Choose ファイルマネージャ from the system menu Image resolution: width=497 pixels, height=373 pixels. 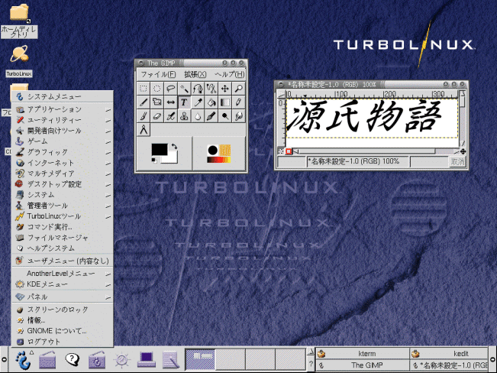coord(63,238)
